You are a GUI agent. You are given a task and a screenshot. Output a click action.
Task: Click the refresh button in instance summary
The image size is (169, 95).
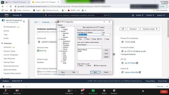pyautogui.click(x=123, y=29)
